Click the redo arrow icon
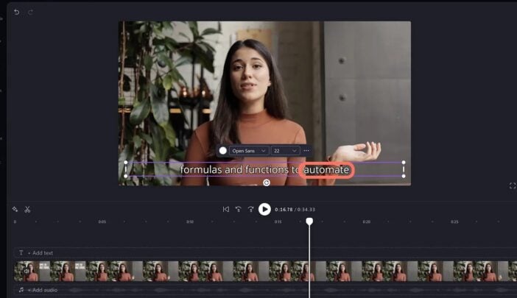 pos(30,12)
